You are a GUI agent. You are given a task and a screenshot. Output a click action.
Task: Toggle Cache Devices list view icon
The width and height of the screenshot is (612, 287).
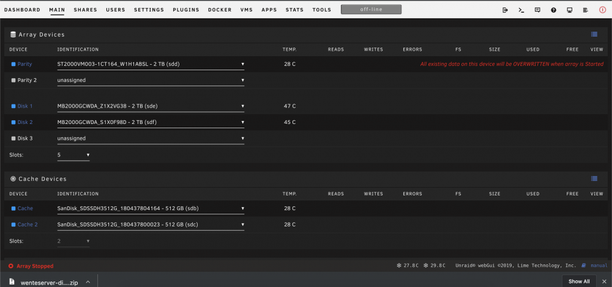tap(594, 178)
